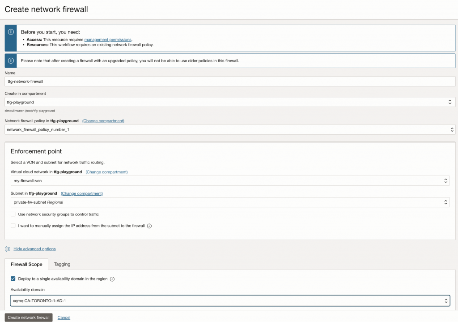Cancel the firewall creation
458x322 pixels.
(64, 317)
